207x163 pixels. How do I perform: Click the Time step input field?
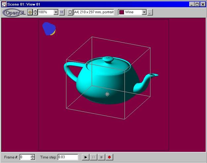[68, 157]
